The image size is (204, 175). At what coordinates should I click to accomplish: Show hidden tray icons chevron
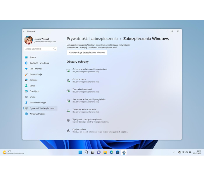click(x=174, y=152)
